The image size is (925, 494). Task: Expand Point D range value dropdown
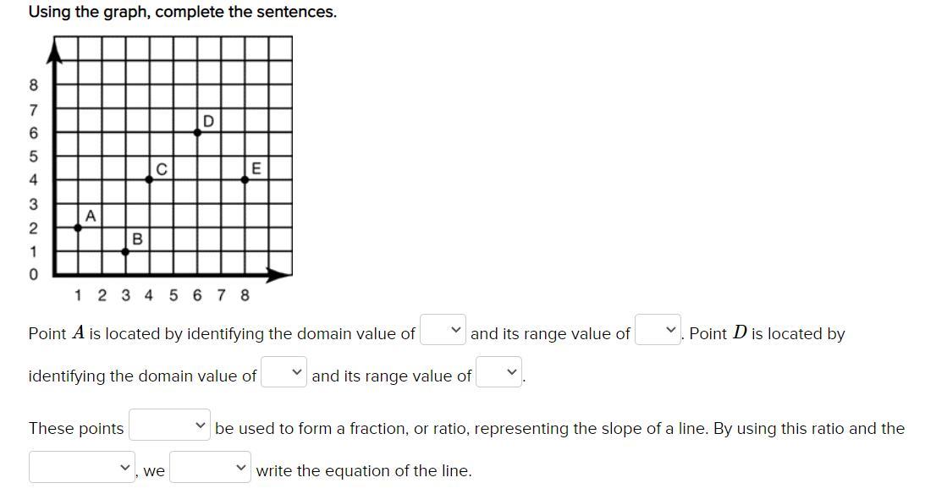(x=498, y=372)
